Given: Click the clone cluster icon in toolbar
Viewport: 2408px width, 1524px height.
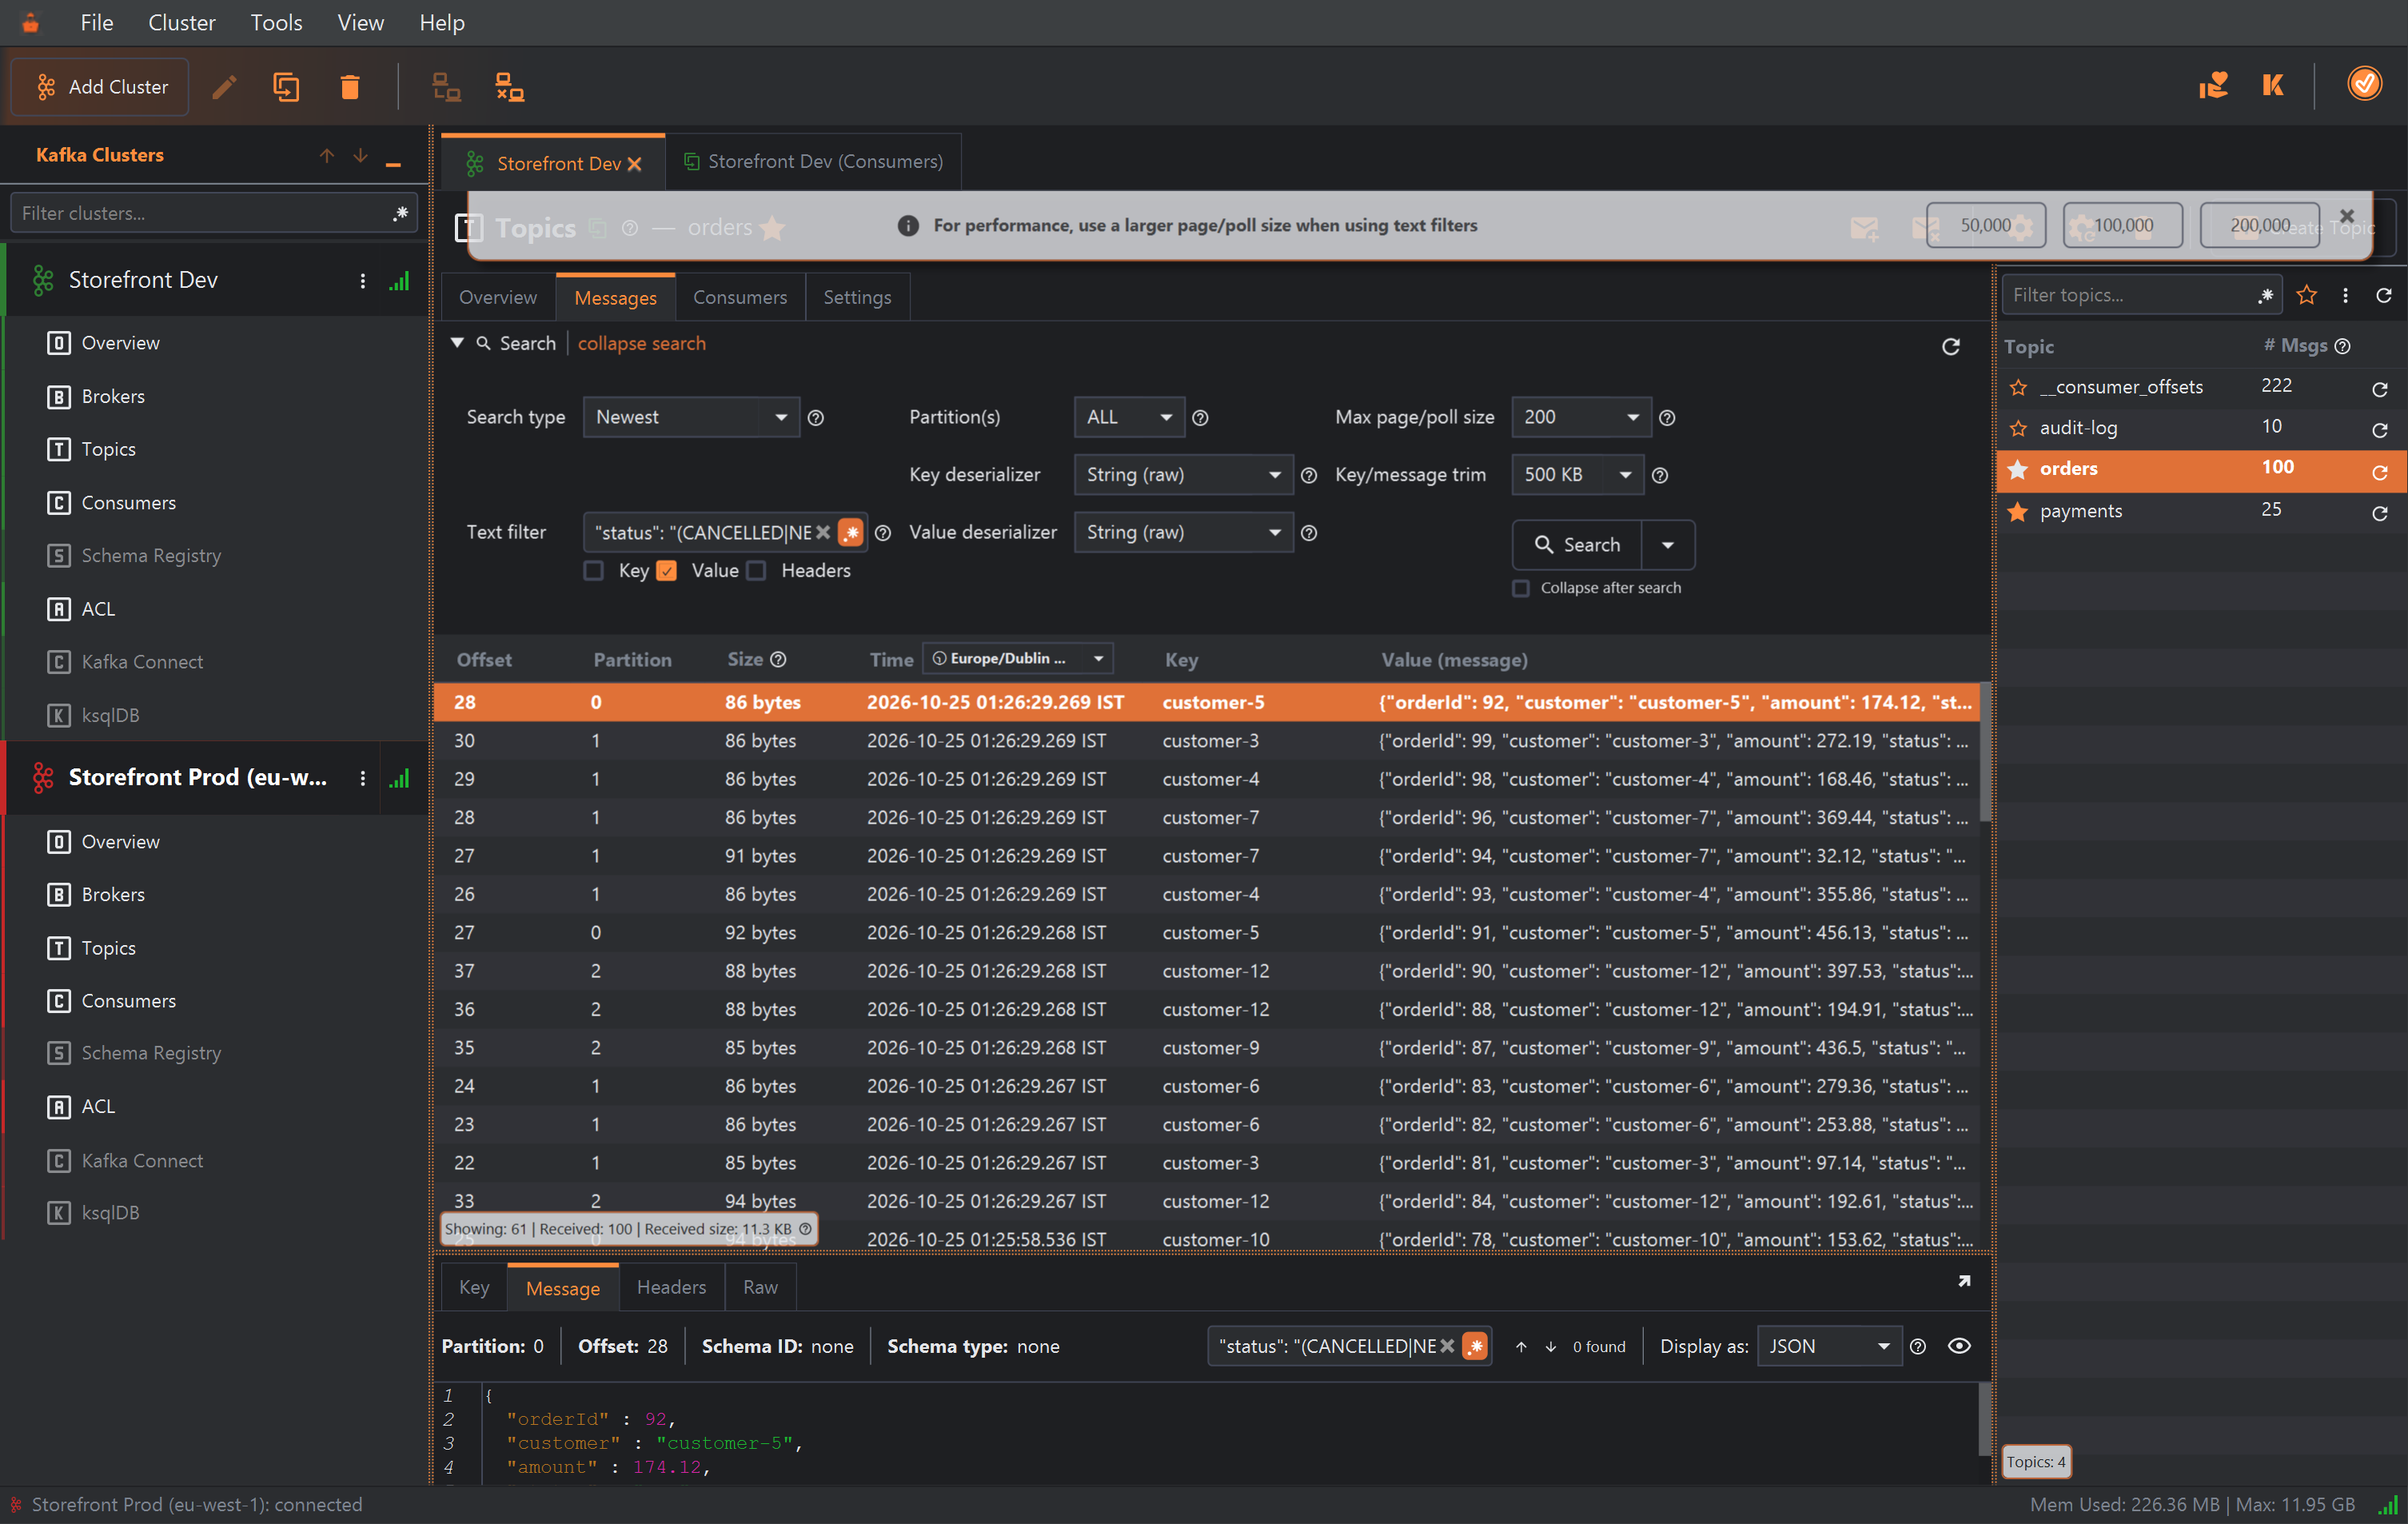Looking at the screenshot, I should [x=286, y=87].
